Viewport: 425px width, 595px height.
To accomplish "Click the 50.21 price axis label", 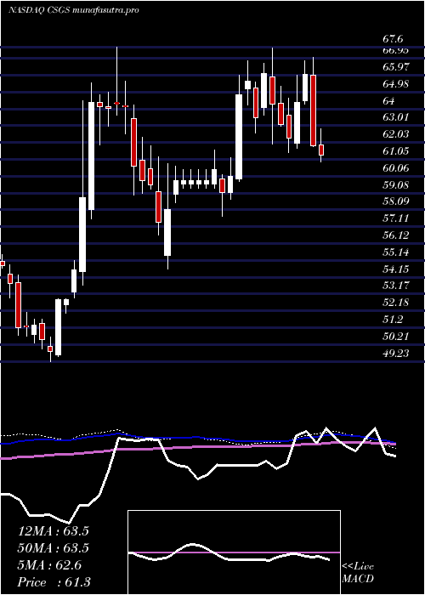I will [396, 337].
